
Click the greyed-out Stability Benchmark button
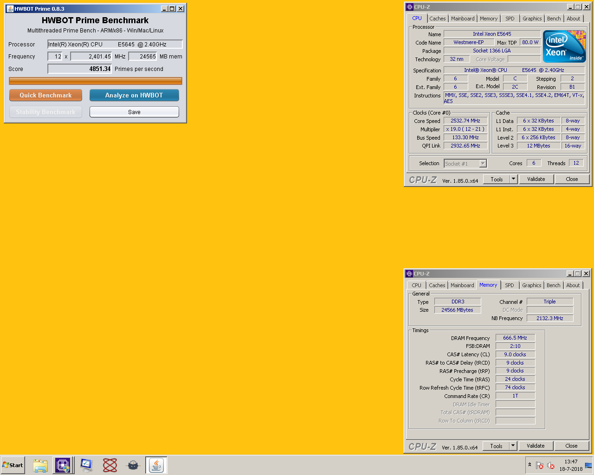[x=45, y=112]
